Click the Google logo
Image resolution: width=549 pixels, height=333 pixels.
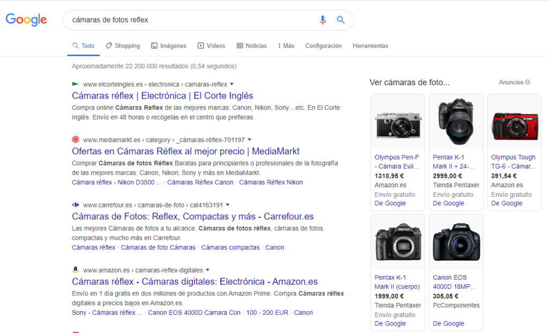coord(26,20)
